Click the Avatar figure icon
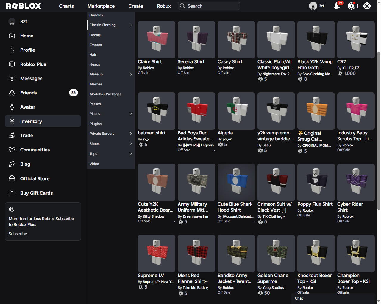381x304 pixels. click(x=12, y=107)
